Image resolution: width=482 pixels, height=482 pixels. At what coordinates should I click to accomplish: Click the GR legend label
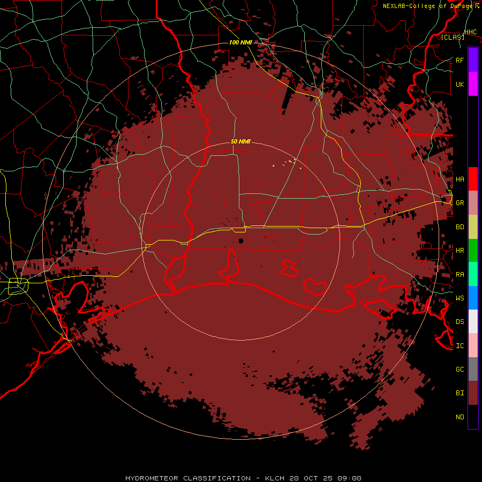pyautogui.click(x=460, y=203)
